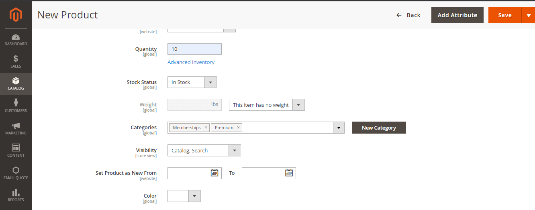Open the Content menu

pyautogui.click(x=16, y=151)
